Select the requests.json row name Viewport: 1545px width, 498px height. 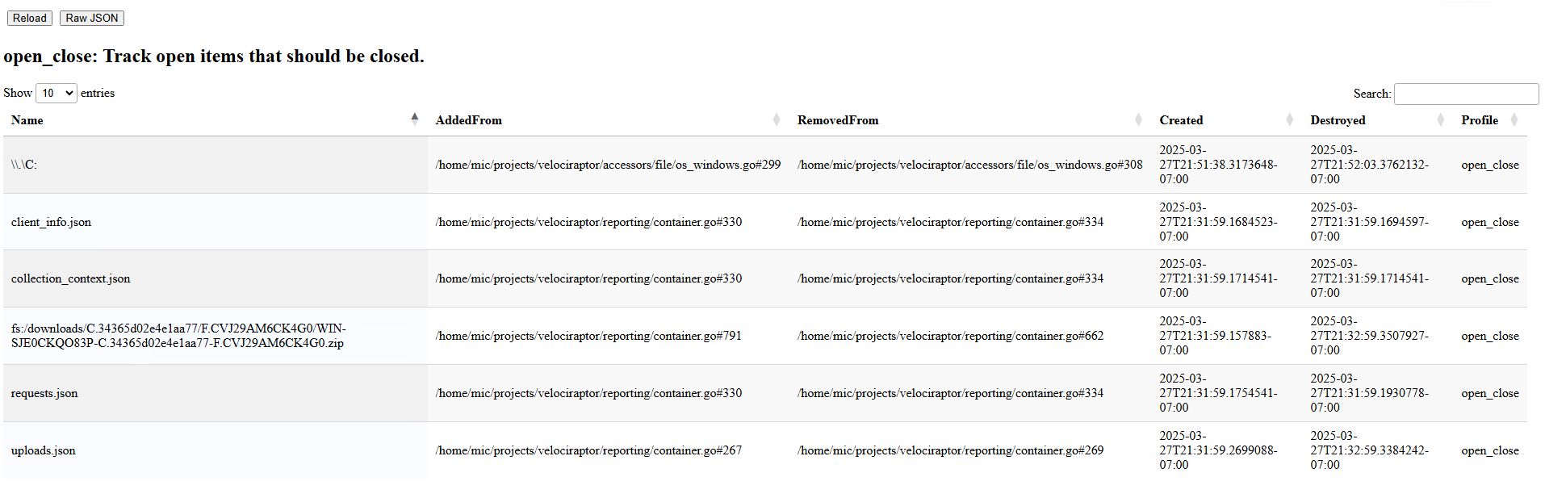pyautogui.click(x=44, y=393)
